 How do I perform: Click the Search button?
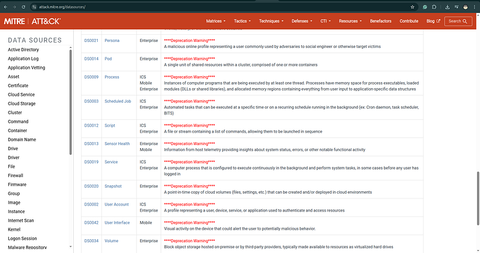458,21
